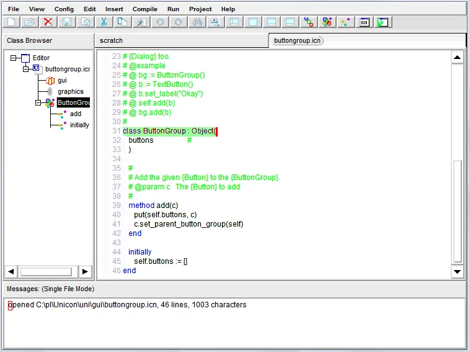The height and width of the screenshot is (352, 470).
Task: Open the Config menu
Action: pyautogui.click(x=64, y=9)
